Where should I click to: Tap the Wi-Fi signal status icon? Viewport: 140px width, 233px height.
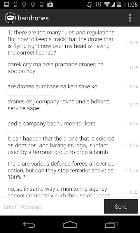point(107,5)
